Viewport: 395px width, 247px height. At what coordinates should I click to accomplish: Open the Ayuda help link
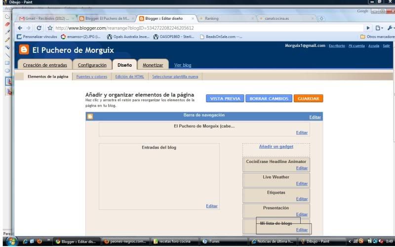pyautogui.click(x=374, y=46)
